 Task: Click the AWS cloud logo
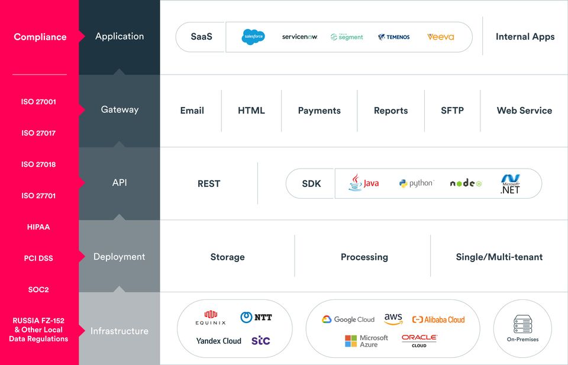point(393,319)
